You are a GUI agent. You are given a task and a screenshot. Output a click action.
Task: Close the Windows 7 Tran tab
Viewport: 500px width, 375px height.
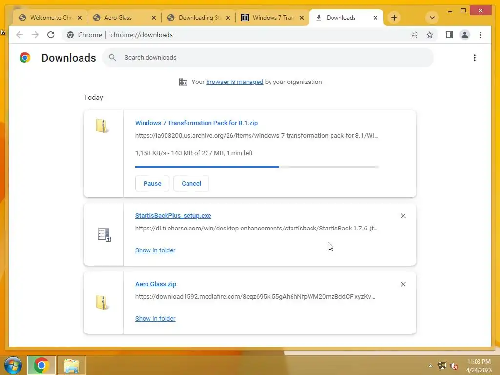click(302, 18)
